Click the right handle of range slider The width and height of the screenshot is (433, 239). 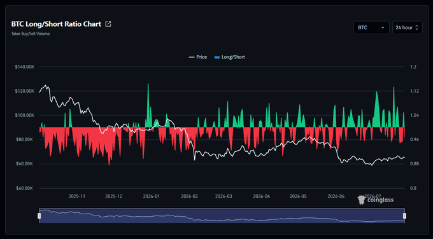tap(404, 215)
